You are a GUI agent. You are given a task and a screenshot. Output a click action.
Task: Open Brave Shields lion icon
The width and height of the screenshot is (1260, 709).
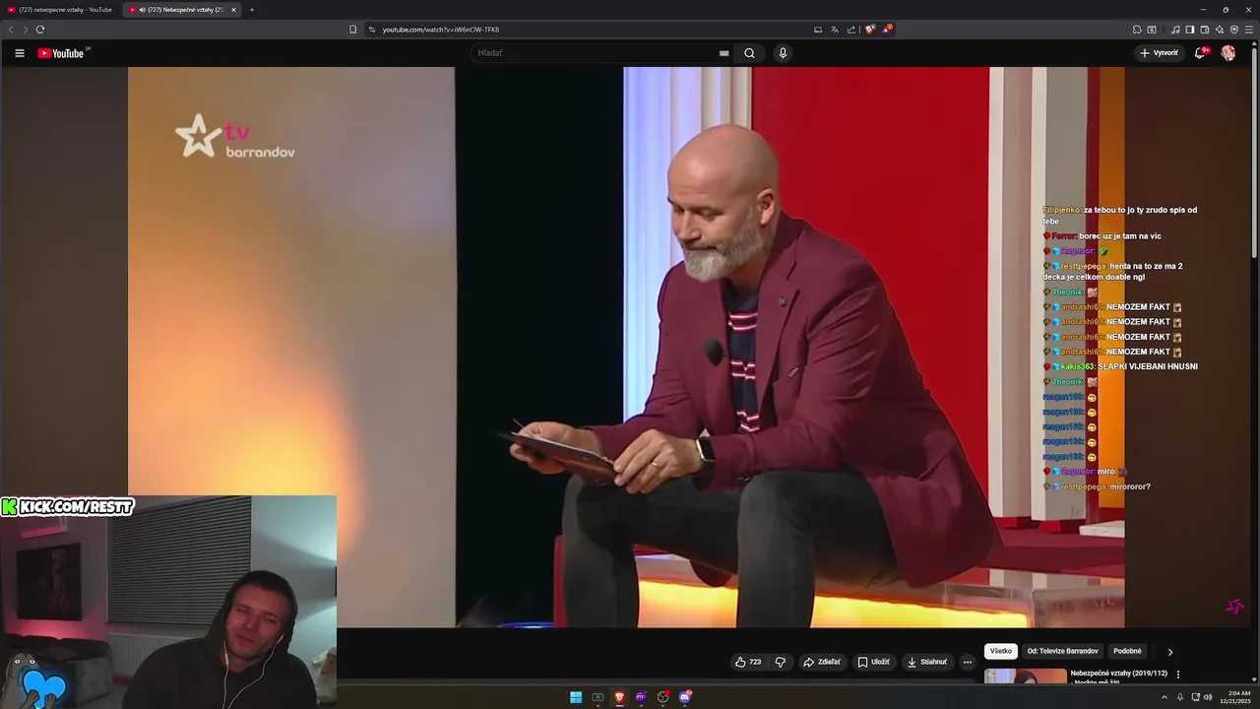click(x=869, y=30)
